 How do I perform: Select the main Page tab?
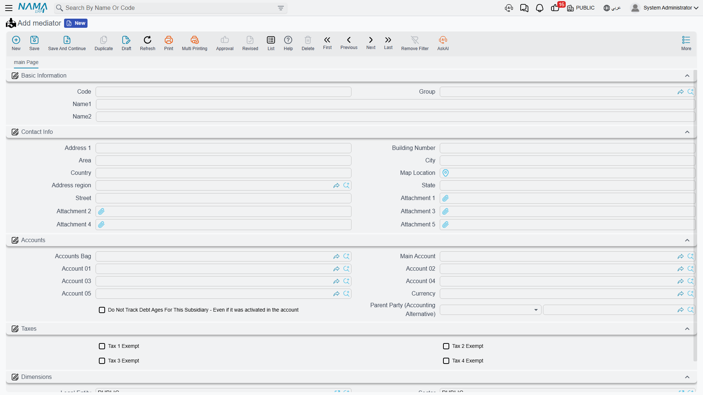click(26, 62)
